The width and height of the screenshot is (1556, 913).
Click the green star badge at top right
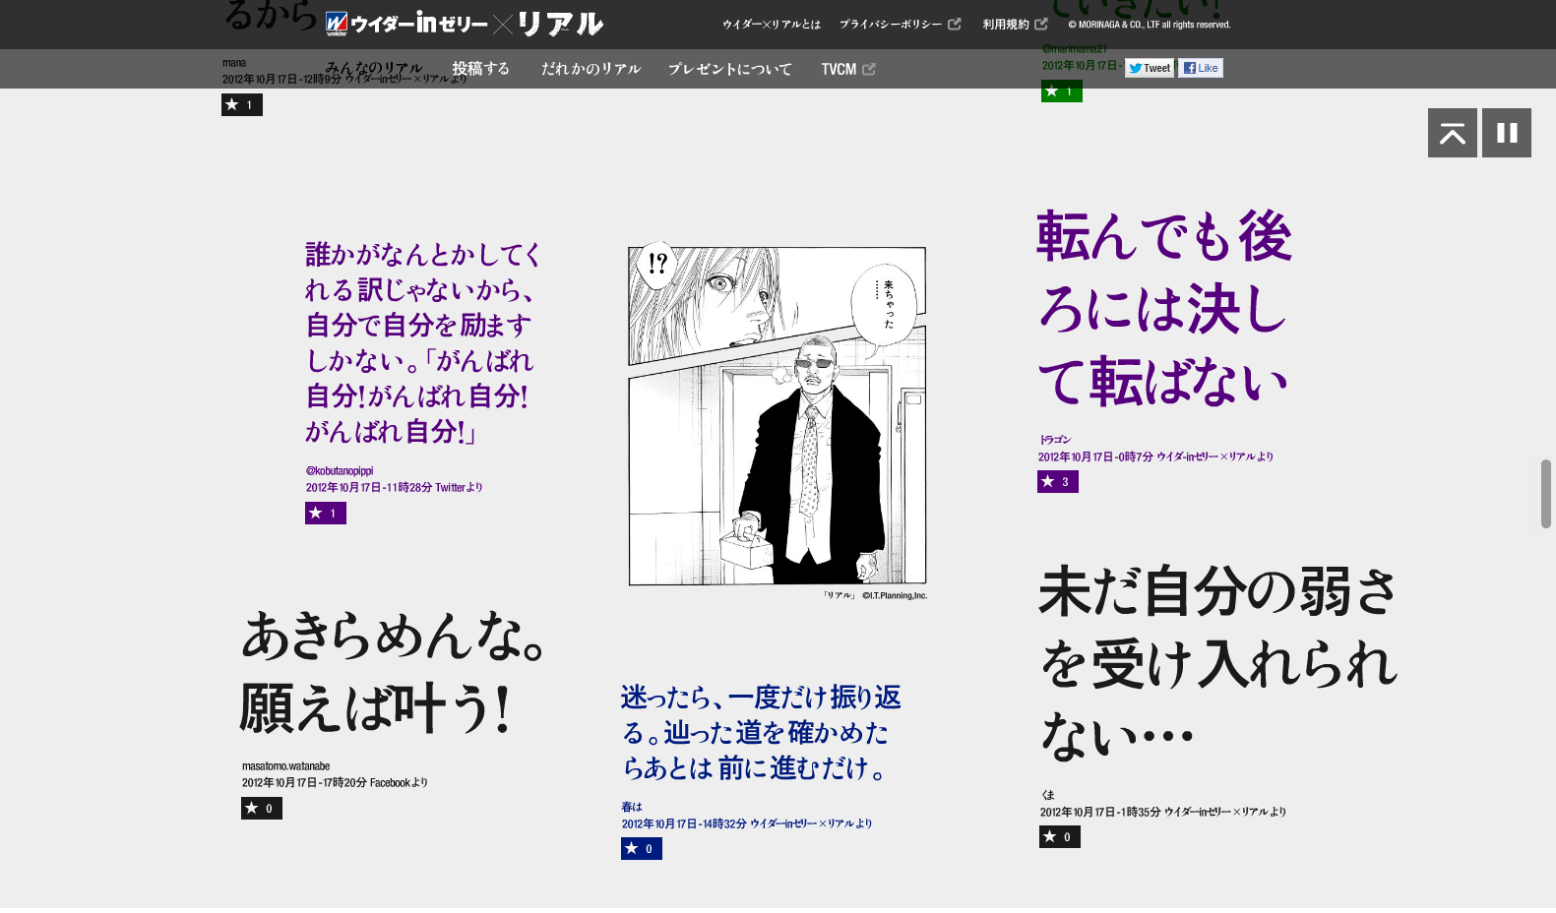tap(1061, 91)
